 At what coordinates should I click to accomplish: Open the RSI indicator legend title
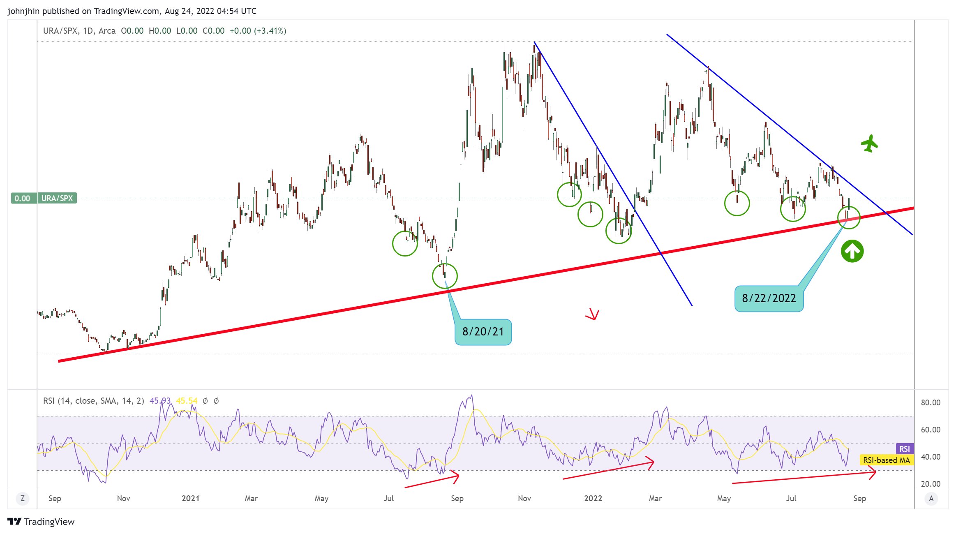93,401
